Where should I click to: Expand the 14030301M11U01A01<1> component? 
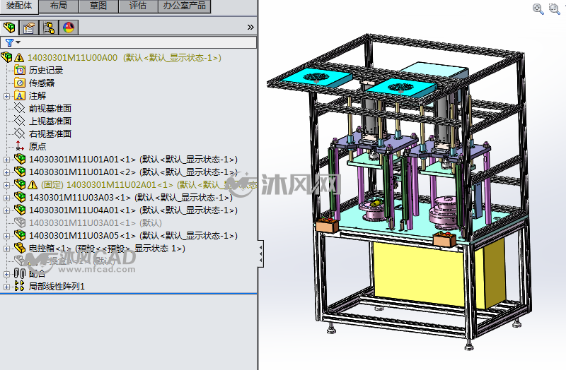[6, 160]
